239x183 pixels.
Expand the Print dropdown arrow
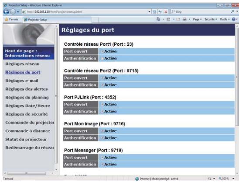[x=189, y=19]
